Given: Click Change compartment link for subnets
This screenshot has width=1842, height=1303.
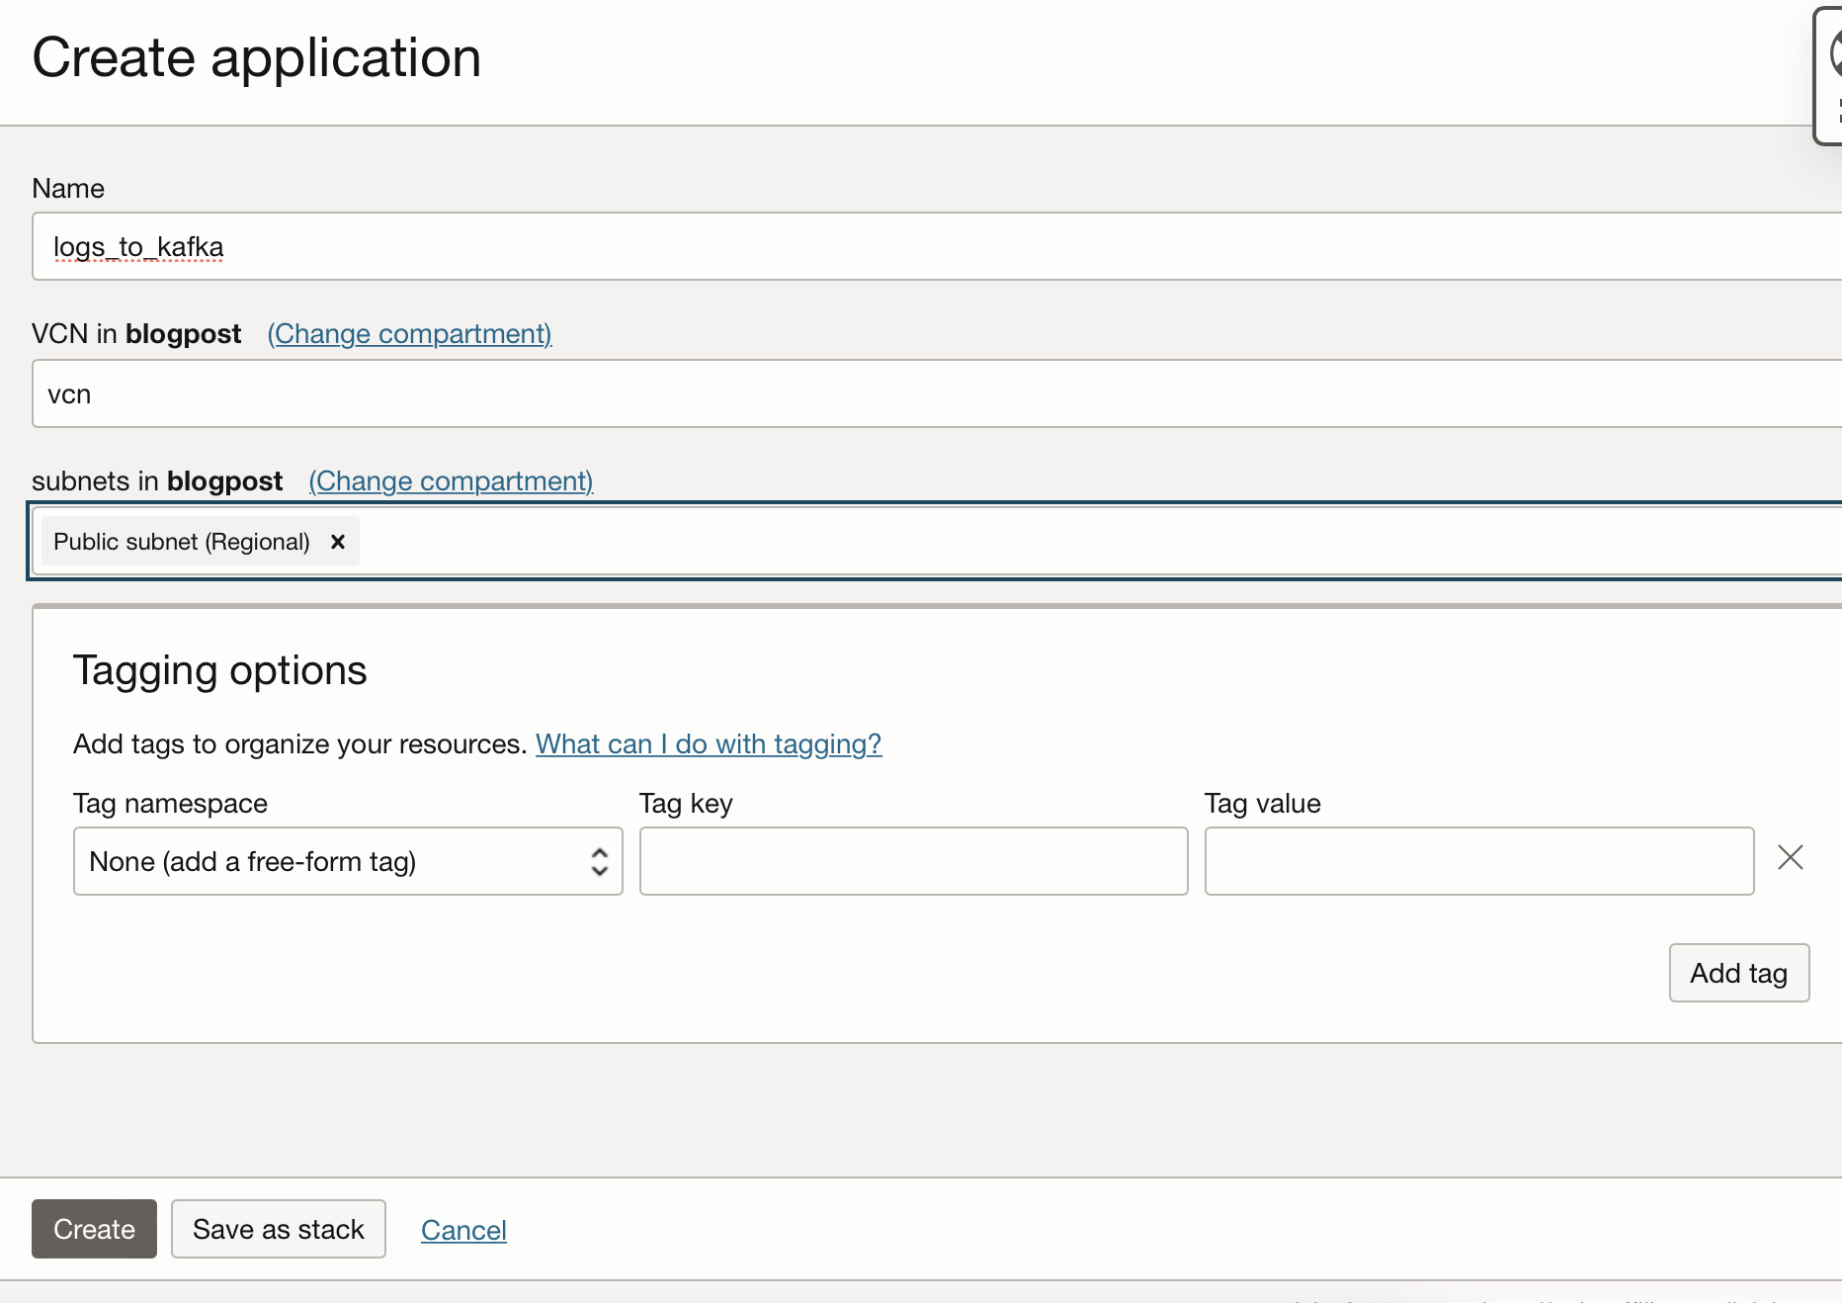Looking at the screenshot, I should (451, 481).
